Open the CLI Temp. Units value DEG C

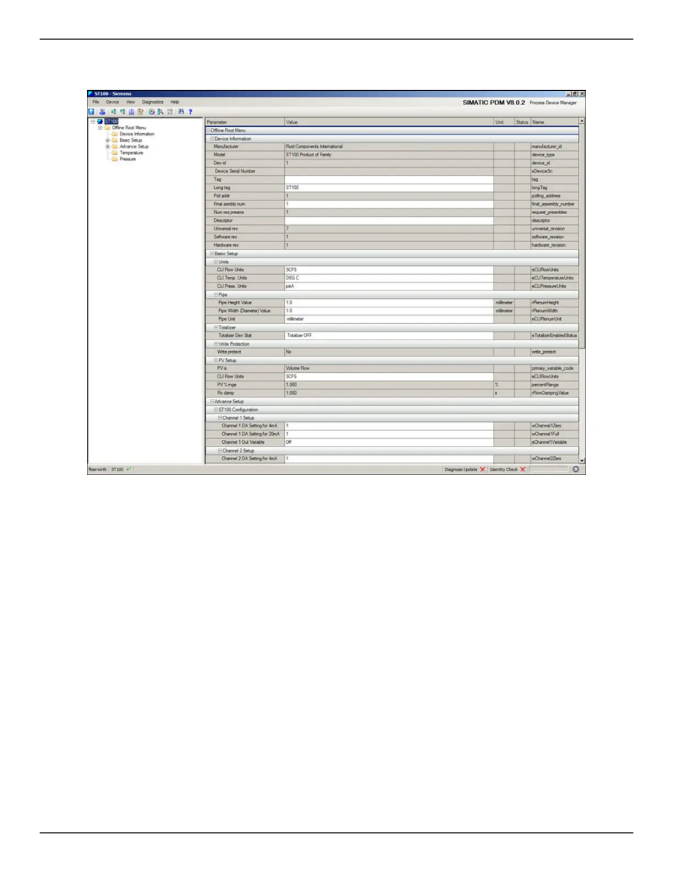[389, 278]
